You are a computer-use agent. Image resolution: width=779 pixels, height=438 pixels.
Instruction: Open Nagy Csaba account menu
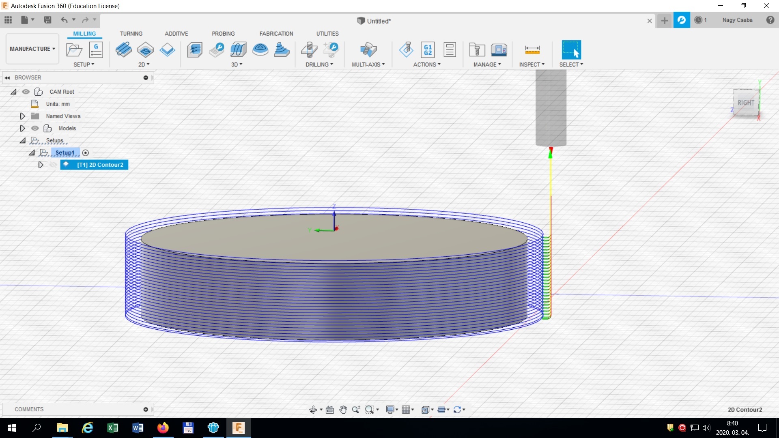(x=737, y=20)
